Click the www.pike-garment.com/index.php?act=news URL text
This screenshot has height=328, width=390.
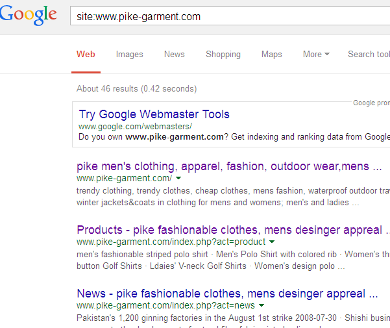[x=165, y=305]
